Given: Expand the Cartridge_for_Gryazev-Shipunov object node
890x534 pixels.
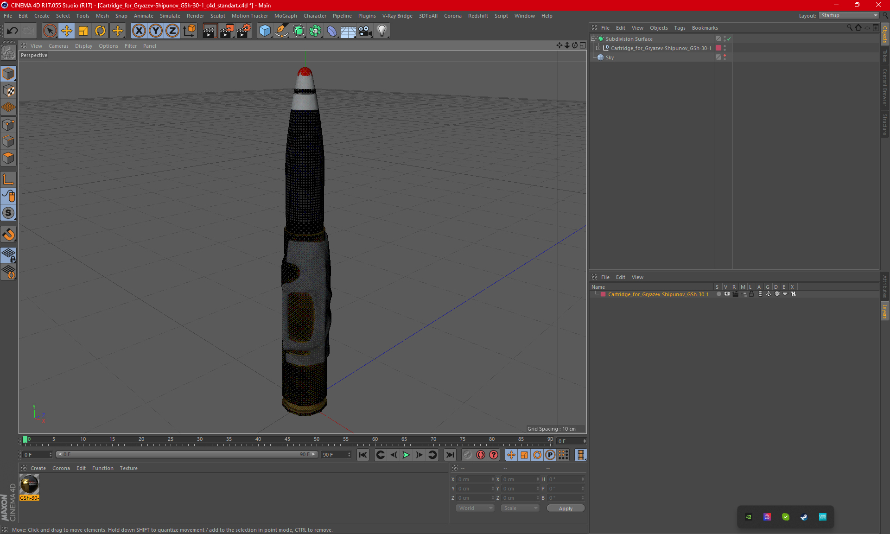Looking at the screenshot, I should coord(598,48).
